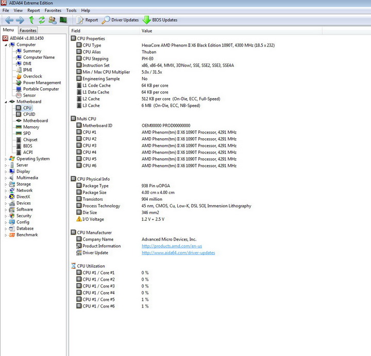The height and width of the screenshot is (356, 371).
Task: Open the Overclock page
Action: (32, 76)
